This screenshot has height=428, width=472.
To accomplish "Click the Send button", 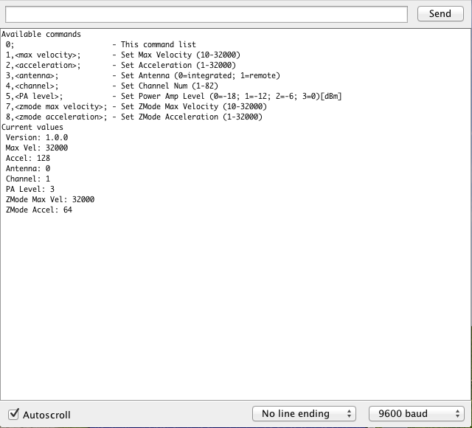I will tap(440, 14).
